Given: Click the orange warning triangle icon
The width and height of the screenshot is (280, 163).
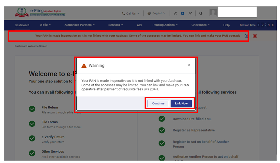Looking at the screenshot, I should [84, 66].
